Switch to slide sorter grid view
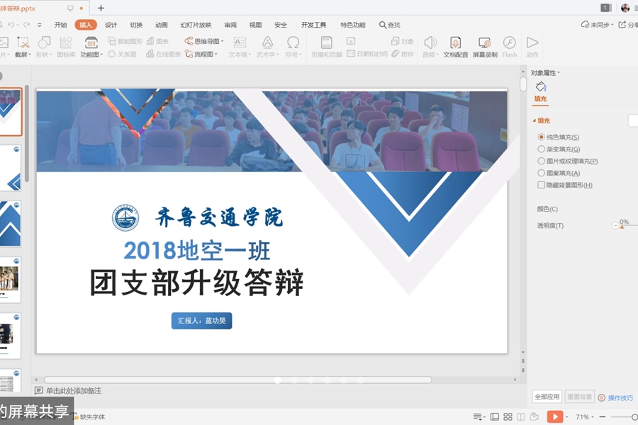This screenshot has width=638, height=425. tap(508, 417)
